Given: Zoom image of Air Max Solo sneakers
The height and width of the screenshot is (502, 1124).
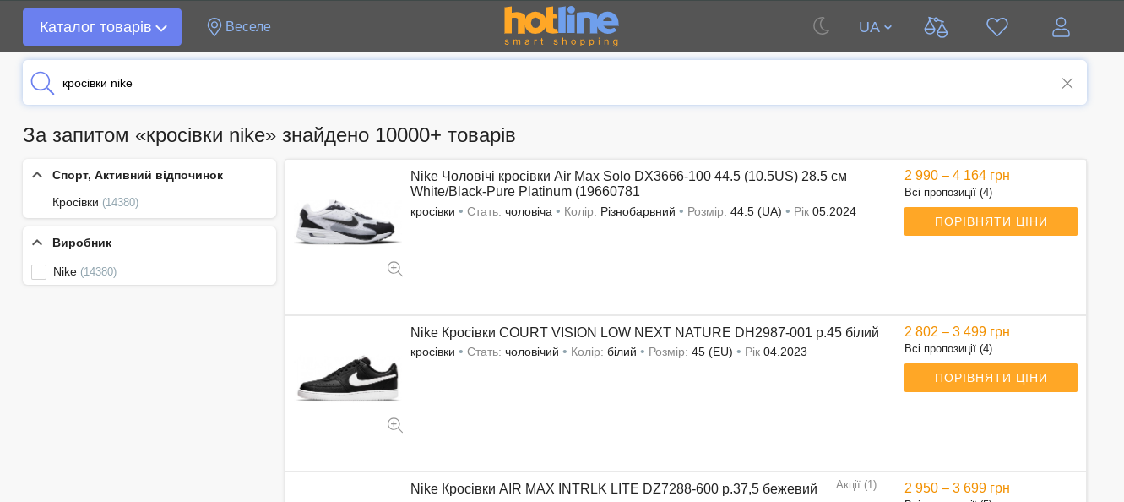Looking at the screenshot, I should pyautogui.click(x=395, y=269).
